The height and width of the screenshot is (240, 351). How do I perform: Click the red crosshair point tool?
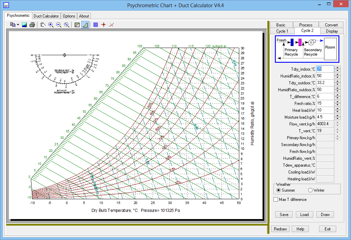tap(104, 25)
